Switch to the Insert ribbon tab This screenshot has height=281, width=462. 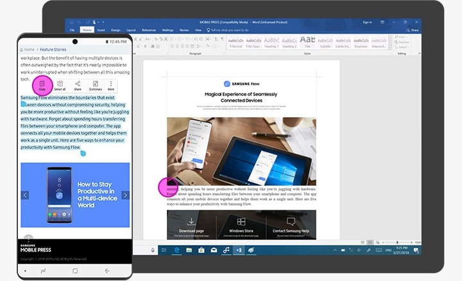click(x=101, y=29)
